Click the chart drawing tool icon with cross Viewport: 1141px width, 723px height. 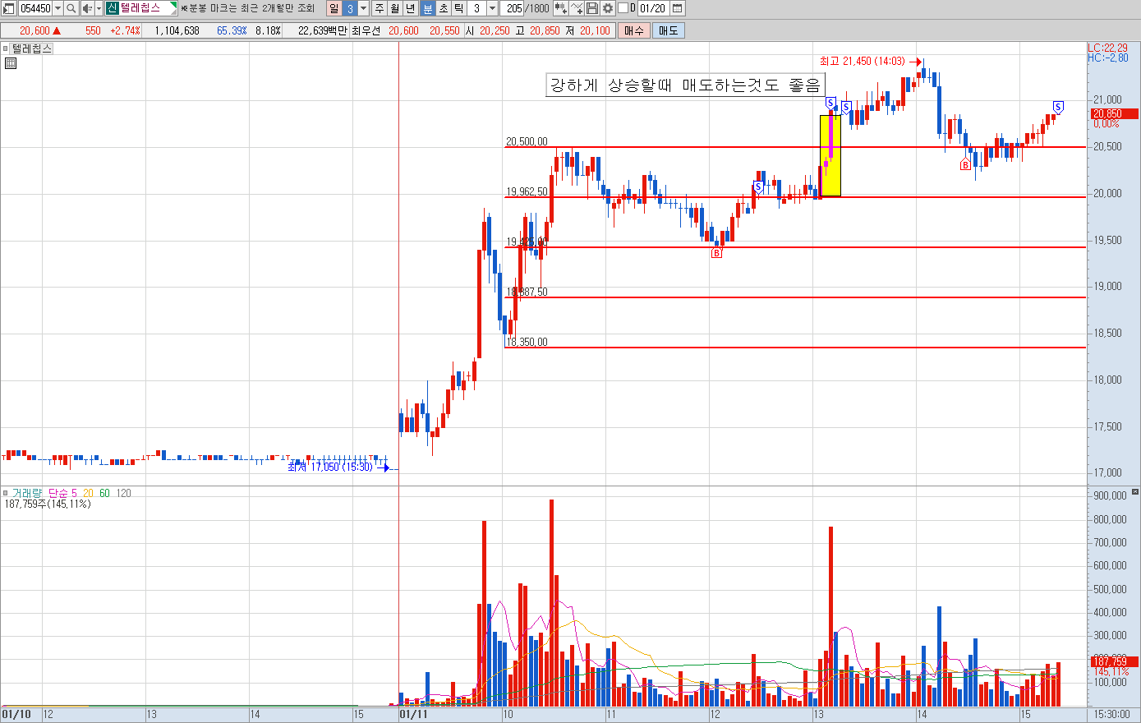pos(577,8)
